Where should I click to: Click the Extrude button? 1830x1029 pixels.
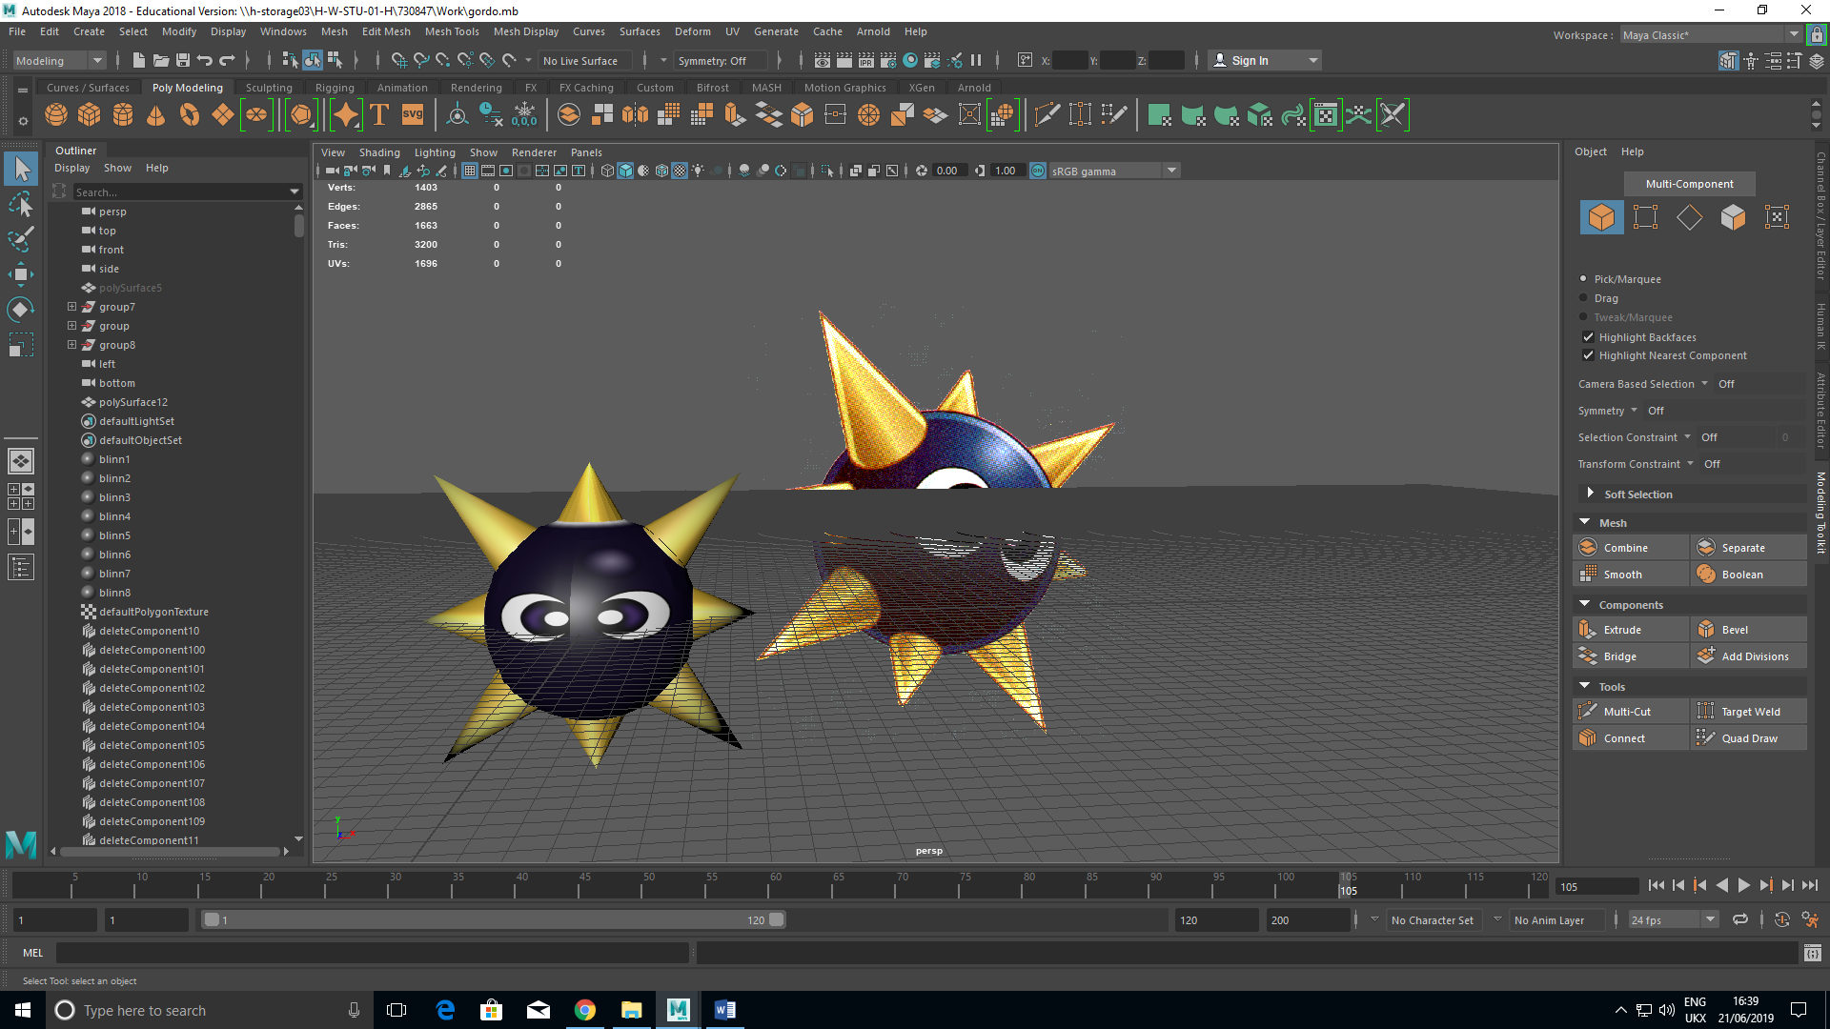pos(1621,630)
